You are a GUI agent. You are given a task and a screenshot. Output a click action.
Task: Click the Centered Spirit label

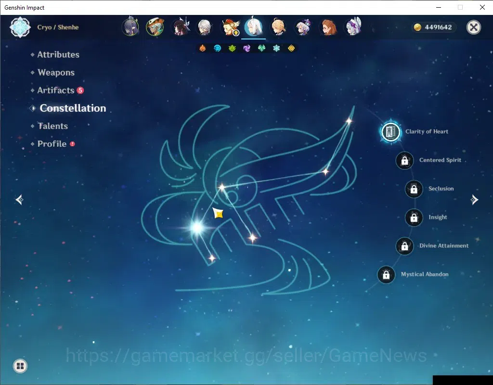(440, 160)
